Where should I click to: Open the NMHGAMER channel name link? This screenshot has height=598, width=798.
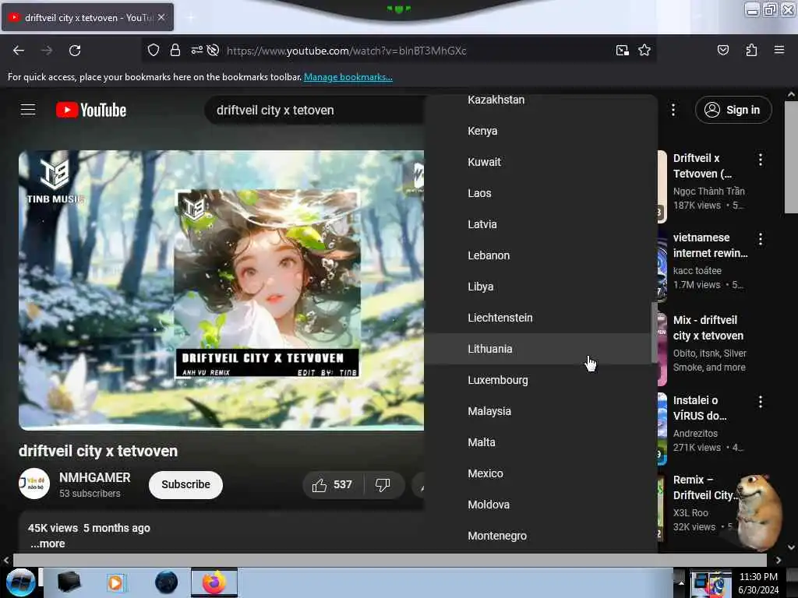(x=94, y=477)
